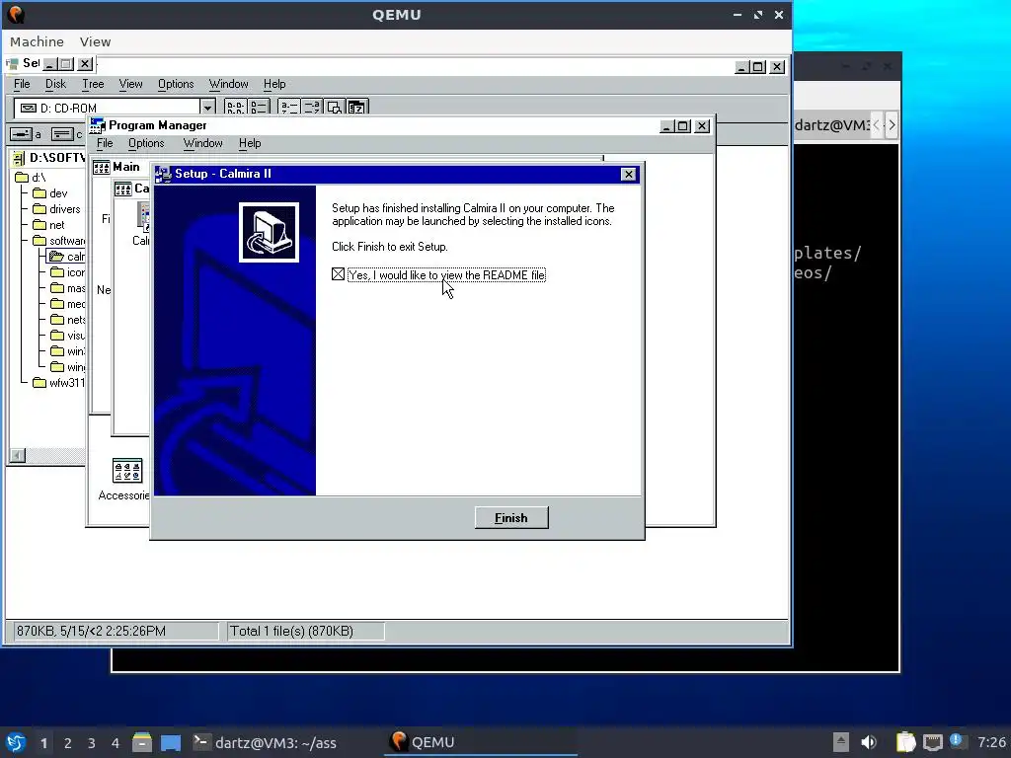Open the application launcher menu on taskbar
1011x758 pixels.
[16, 742]
